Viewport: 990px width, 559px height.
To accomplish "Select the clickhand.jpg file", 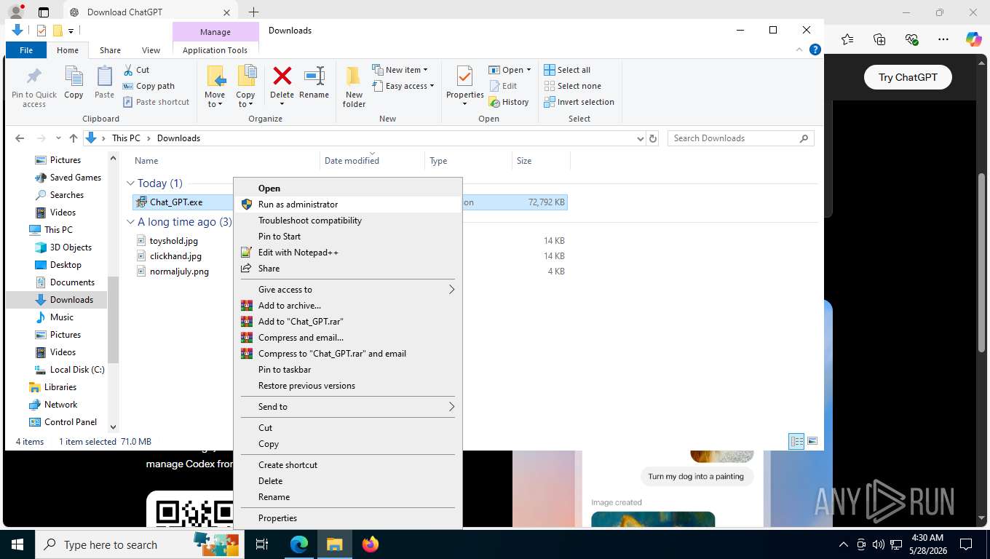I will coord(175,256).
